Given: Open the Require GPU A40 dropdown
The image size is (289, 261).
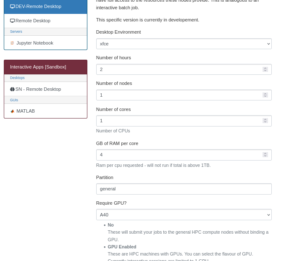Looking at the screenshot, I should [x=184, y=215].
